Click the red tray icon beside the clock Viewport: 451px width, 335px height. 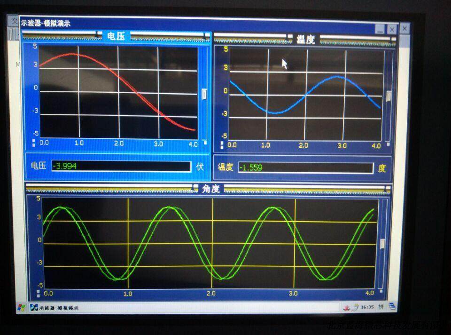(x=348, y=307)
